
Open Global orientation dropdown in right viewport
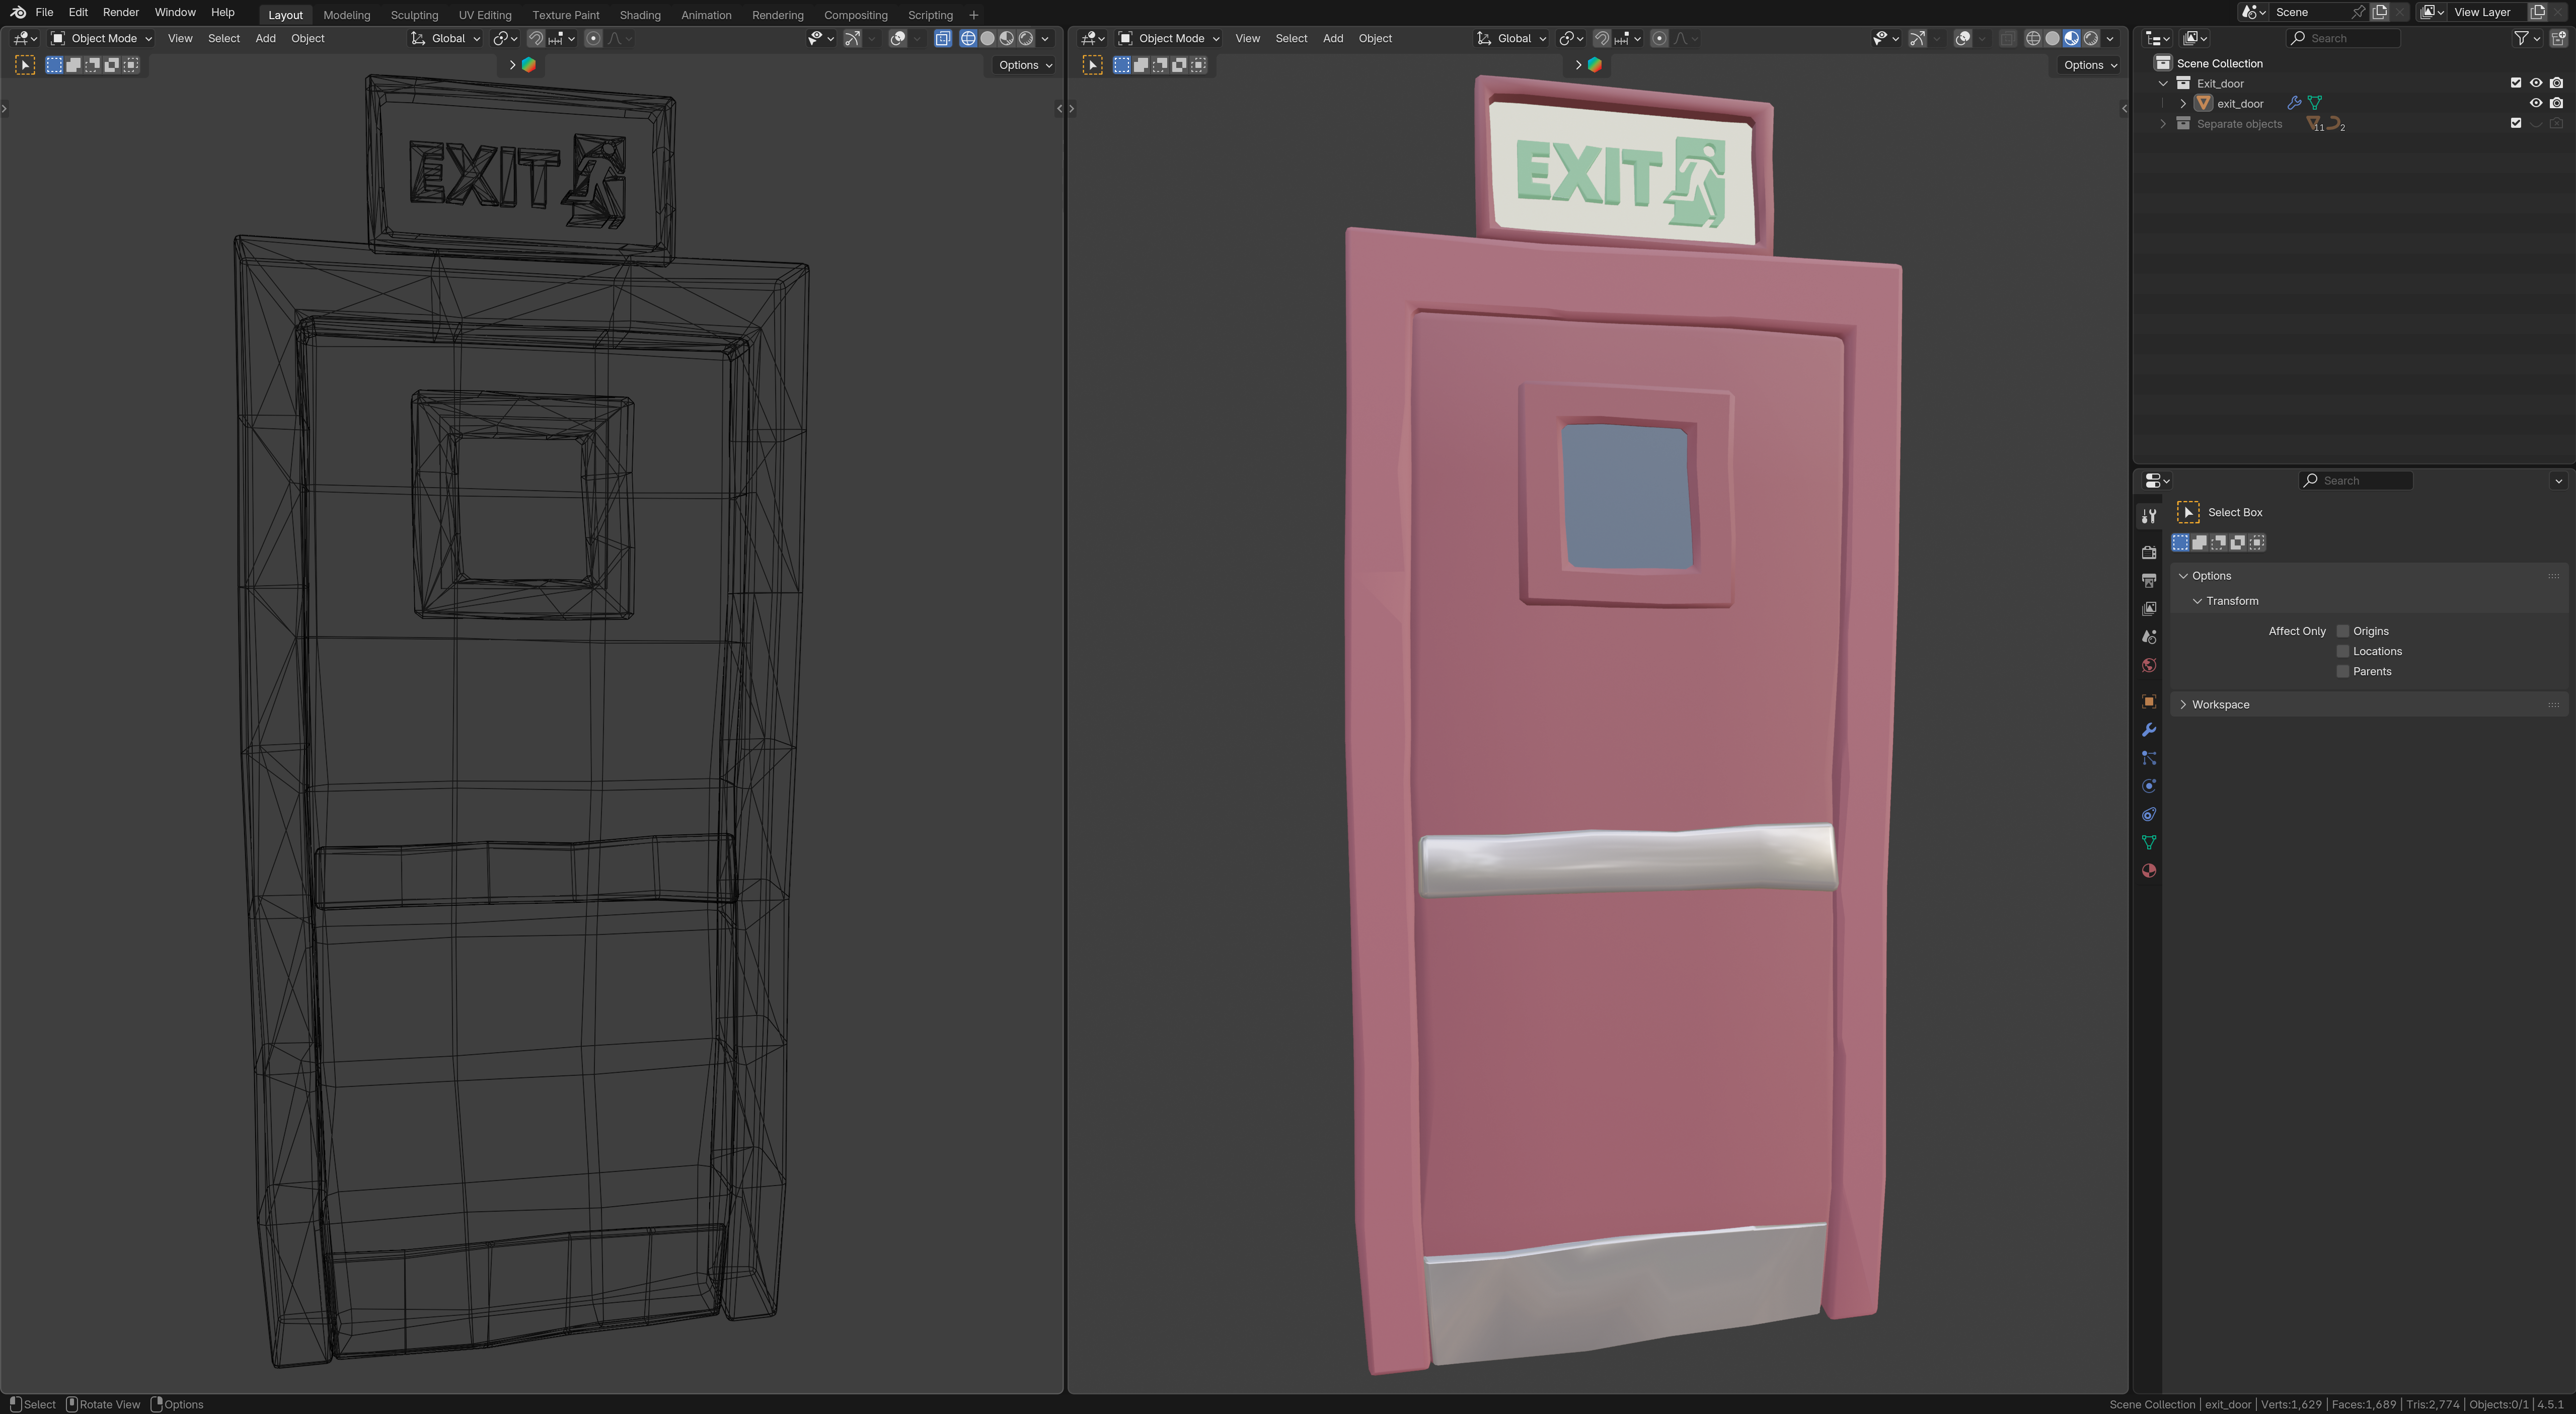pos(1512,38)
